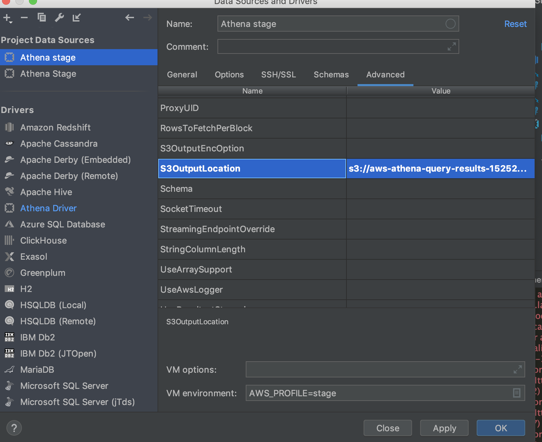This screenshot has height=442, width=542.
Task: Navigate forward with the right arrow icon
Action: [x=147, y=17]
